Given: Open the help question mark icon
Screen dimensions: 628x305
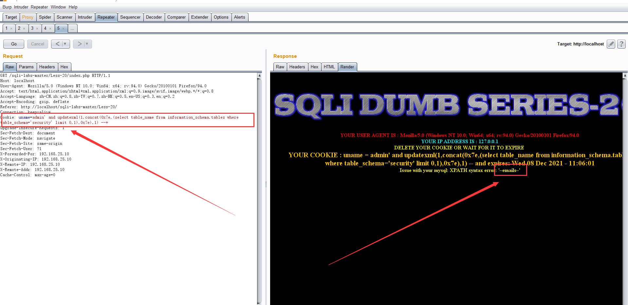Looking at the screenshot, I should point(621,44).
